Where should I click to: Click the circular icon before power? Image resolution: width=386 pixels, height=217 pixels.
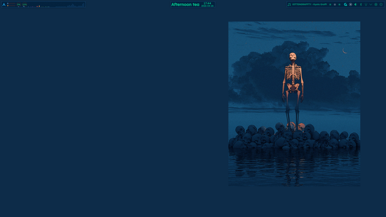[376, 4]
